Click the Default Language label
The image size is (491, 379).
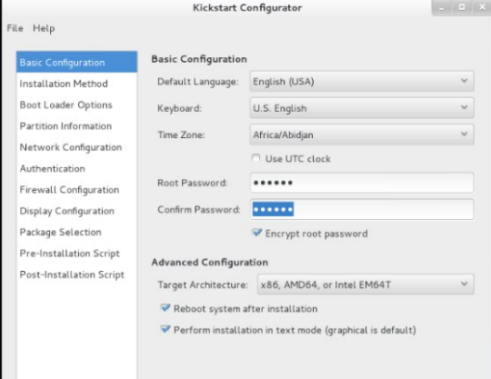tap(198, 82)
